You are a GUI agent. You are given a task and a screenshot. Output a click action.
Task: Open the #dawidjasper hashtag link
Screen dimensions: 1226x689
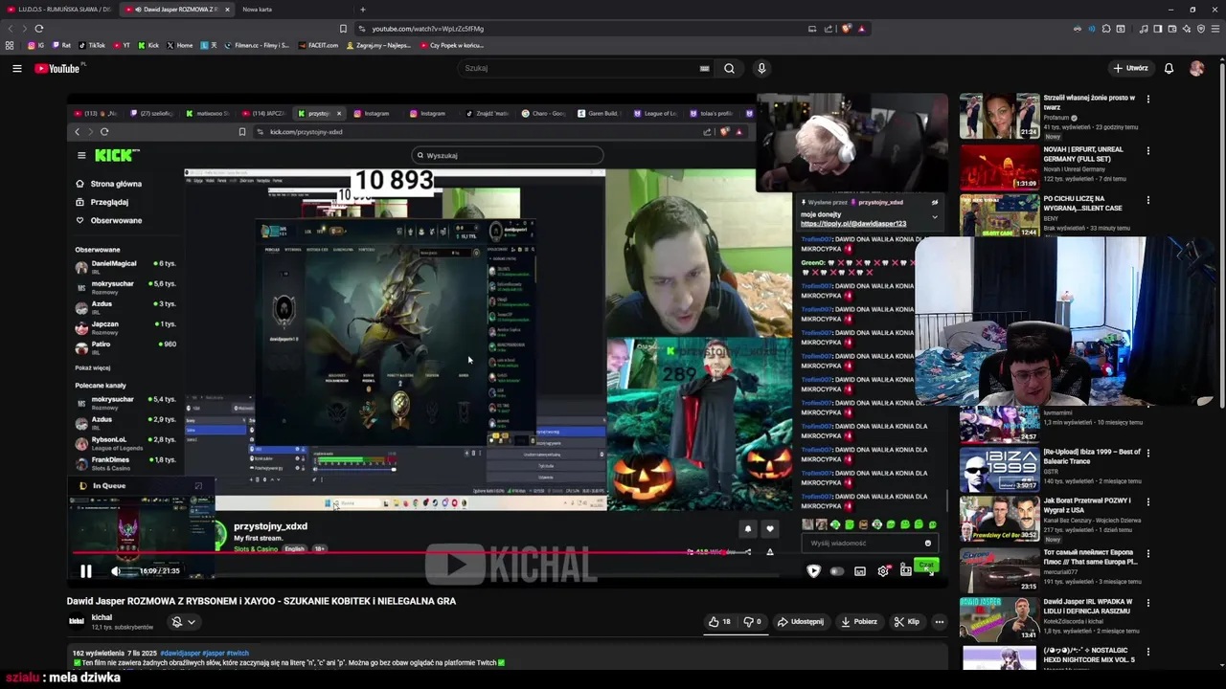coord(180,653)
